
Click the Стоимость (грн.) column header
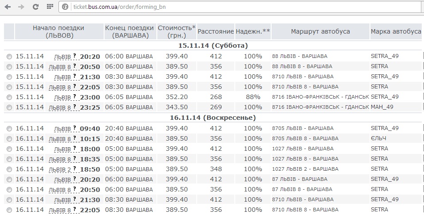[x=176, y=31]
